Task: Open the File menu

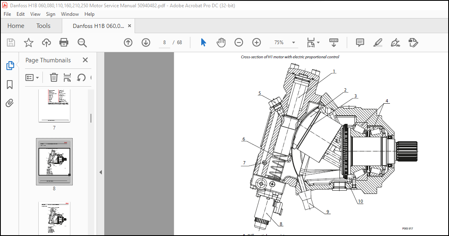Action: point(7,14)
